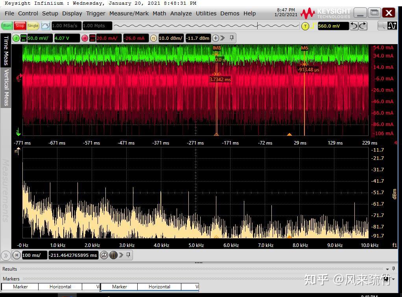Viewport: 402px width, 297px height.
Task: Click the second Horizontal column header
Action: click(159, 287)
